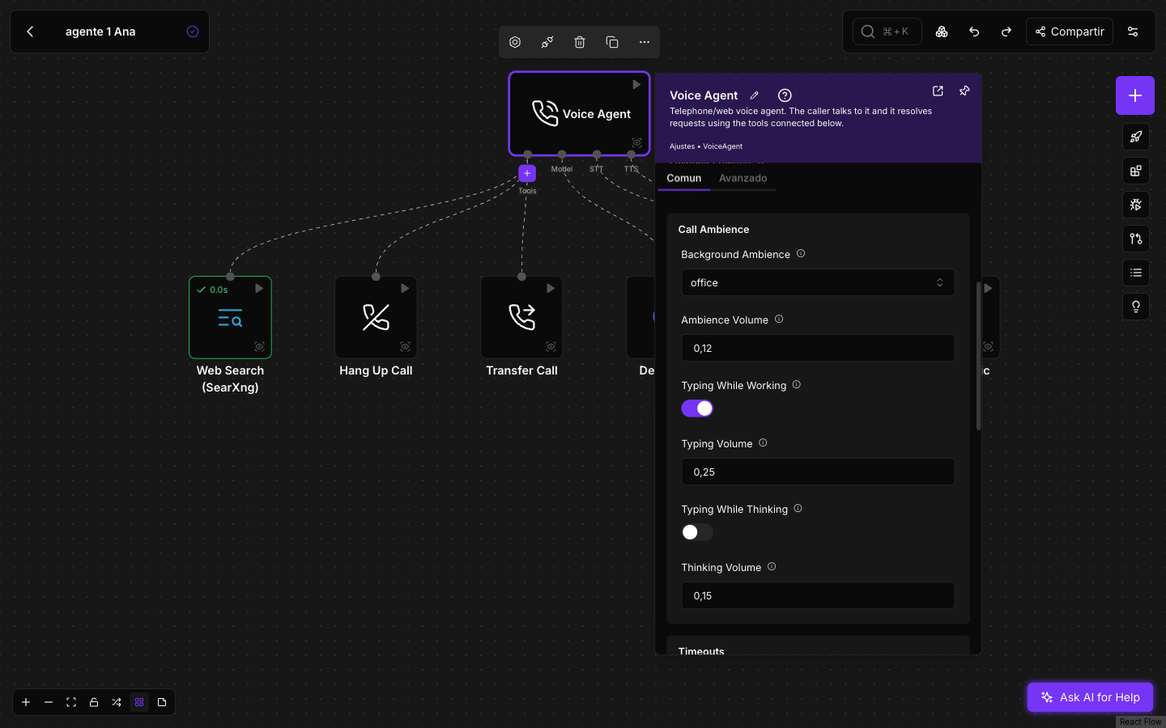Switch to the Comun tab
This screenshot has width=1166, height=728.
684,178
